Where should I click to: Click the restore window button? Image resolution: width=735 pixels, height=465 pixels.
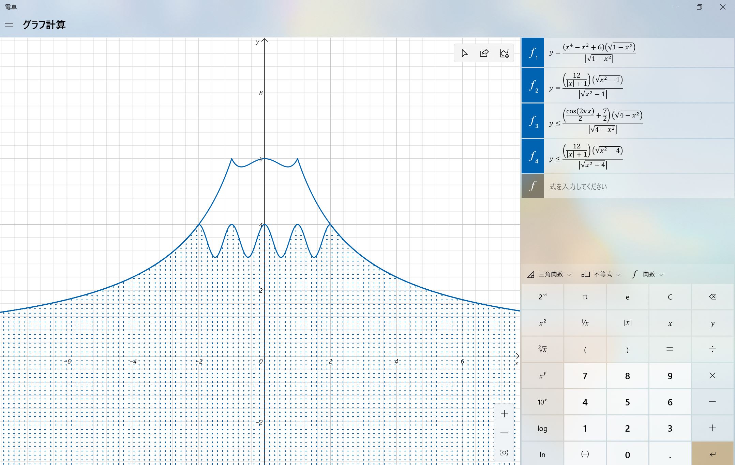coord(699,7)
